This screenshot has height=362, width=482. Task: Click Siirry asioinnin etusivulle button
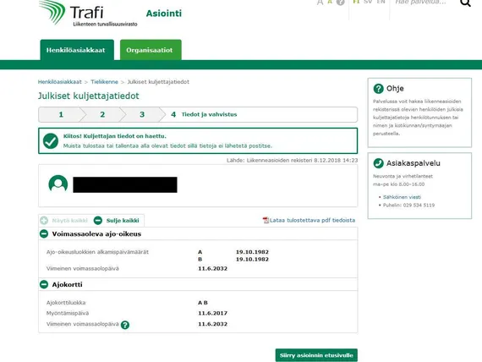316,355
